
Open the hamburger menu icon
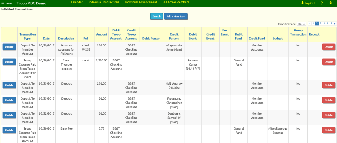3,3
